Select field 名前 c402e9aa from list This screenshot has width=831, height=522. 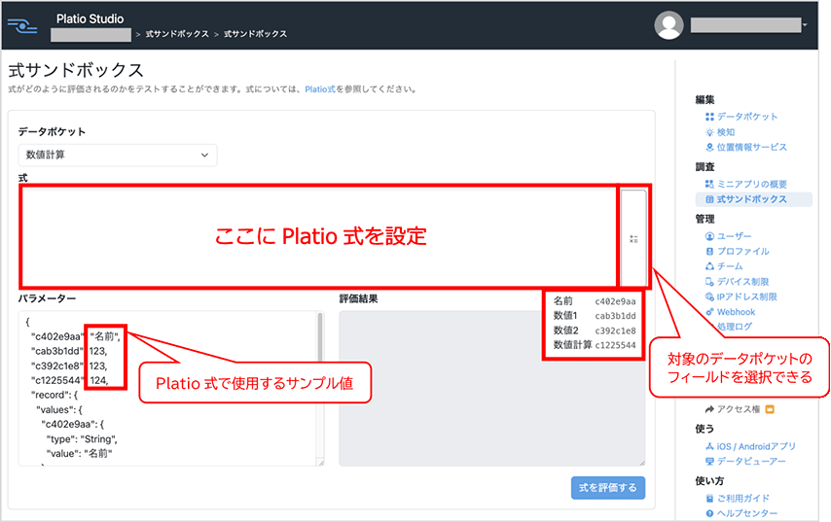[x=595, y=301]
